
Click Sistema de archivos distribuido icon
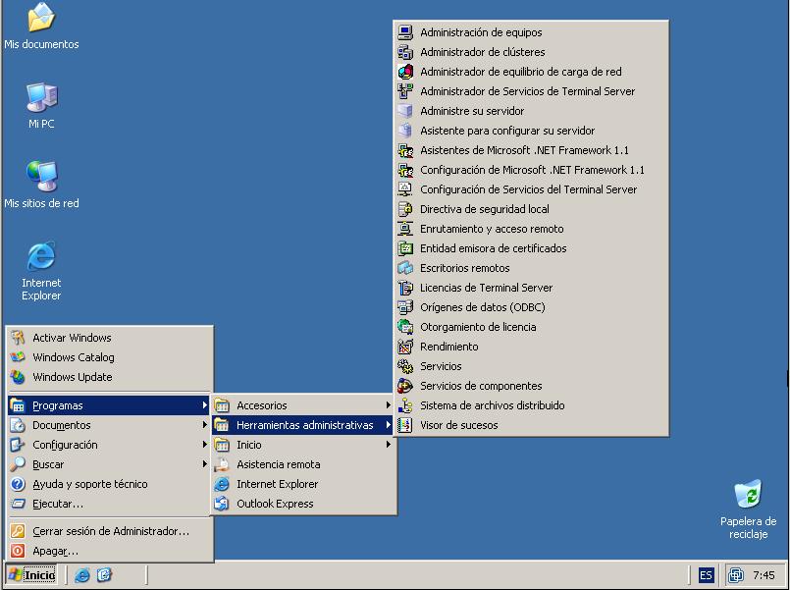click(405, 405)
